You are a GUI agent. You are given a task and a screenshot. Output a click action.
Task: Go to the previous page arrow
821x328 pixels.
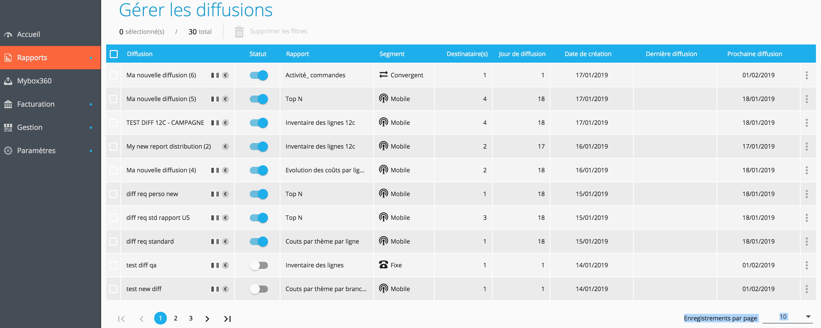click(142, 319)
